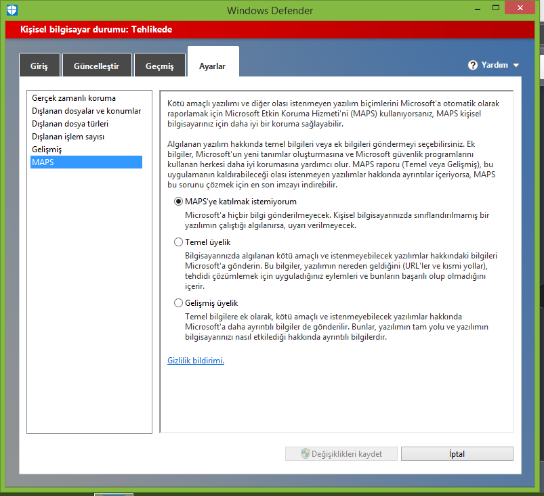
Task: Close the Windows Defender window
Action: pos(520,8)
